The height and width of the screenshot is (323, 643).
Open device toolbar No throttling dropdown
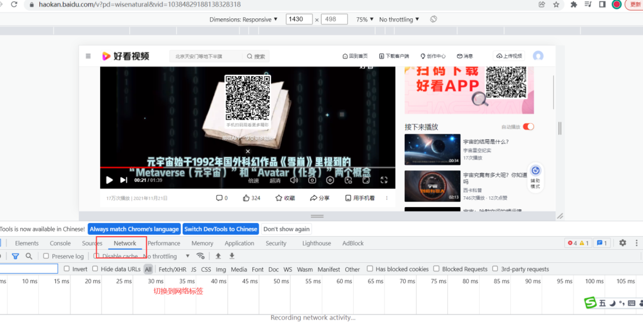pyautogui.click(x=399, y=19)
